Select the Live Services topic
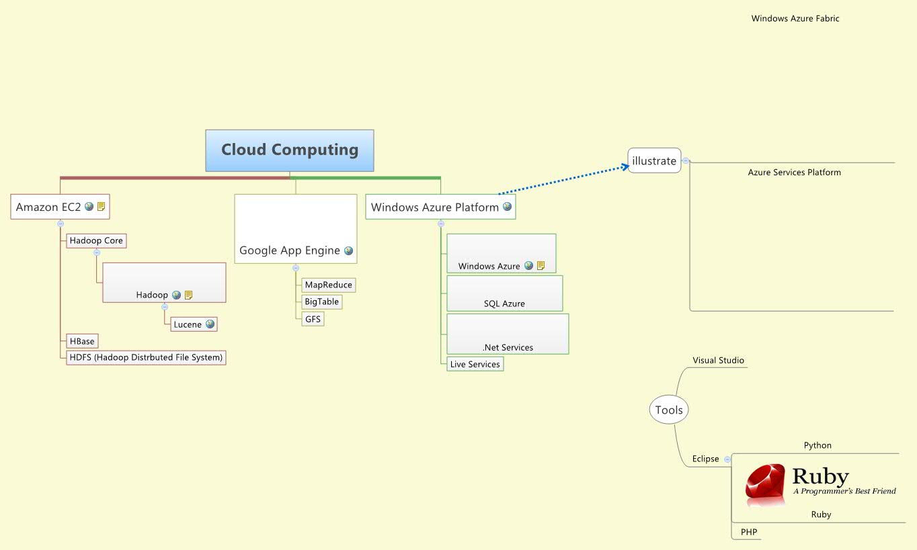 tap(475, 364)
